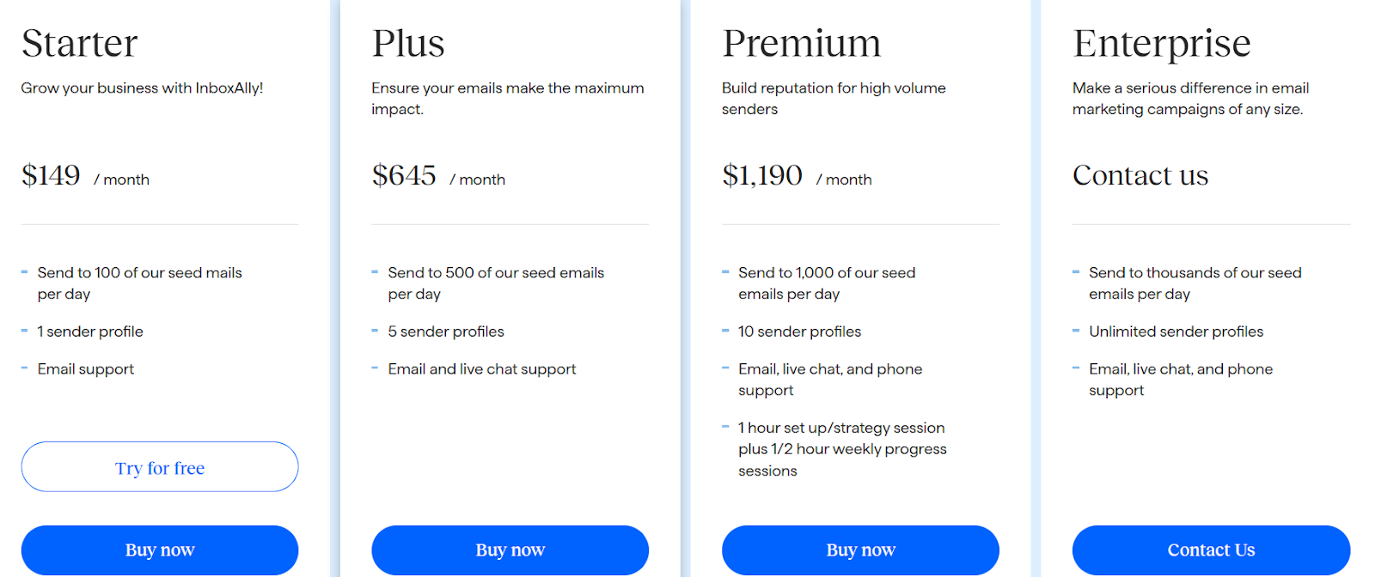The image size is (1375, 577).
Task: Click Buy now under the Starter plan
Action: click(x=159, y=550)
